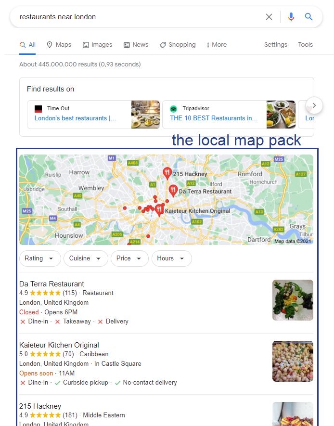Click the search input field text

pyautogui.click(x=58, y=17)
